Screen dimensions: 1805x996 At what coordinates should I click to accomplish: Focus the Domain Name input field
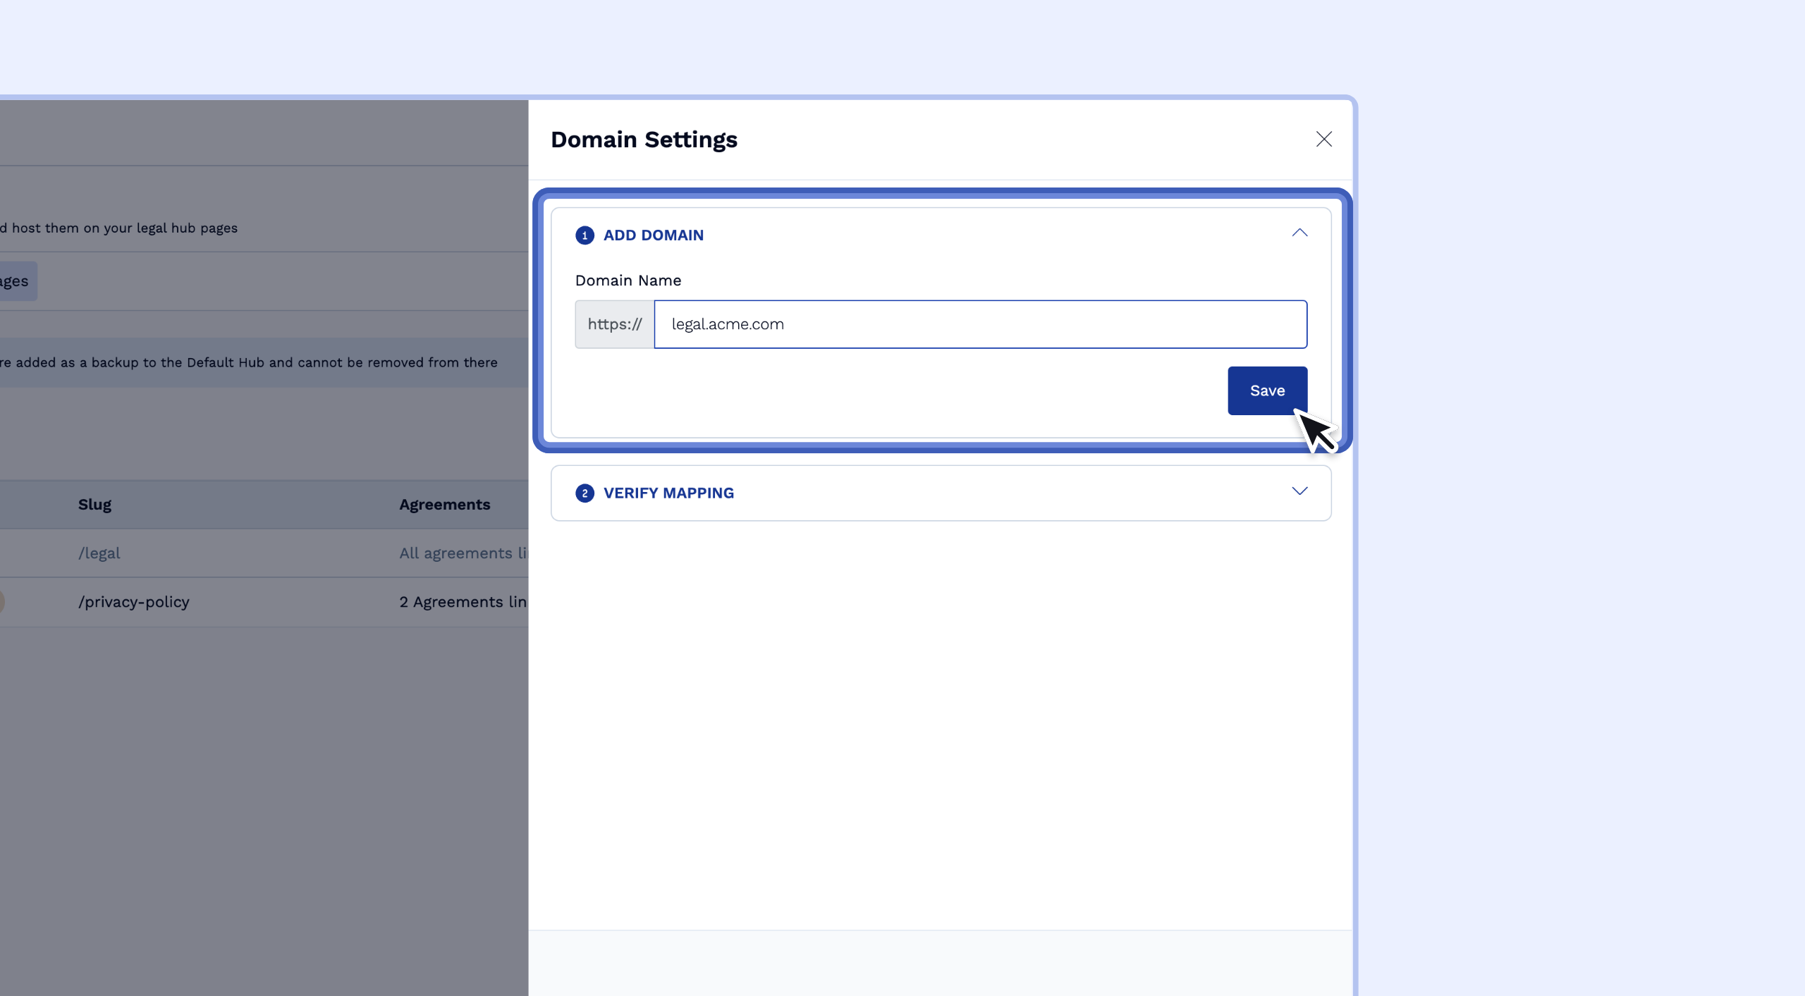[x=980, y=324]
